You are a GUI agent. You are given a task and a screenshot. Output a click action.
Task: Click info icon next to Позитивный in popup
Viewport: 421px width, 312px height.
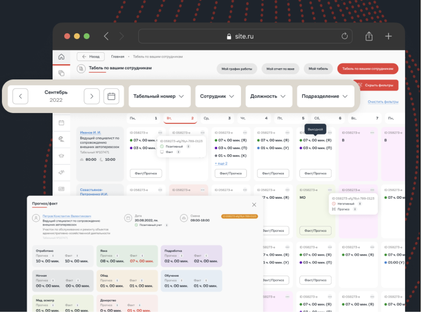[x=188, y=147]
